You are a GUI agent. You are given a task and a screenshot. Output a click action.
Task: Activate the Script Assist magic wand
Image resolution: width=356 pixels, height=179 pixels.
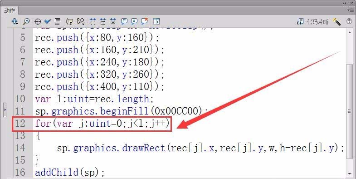tap(336, 22)
